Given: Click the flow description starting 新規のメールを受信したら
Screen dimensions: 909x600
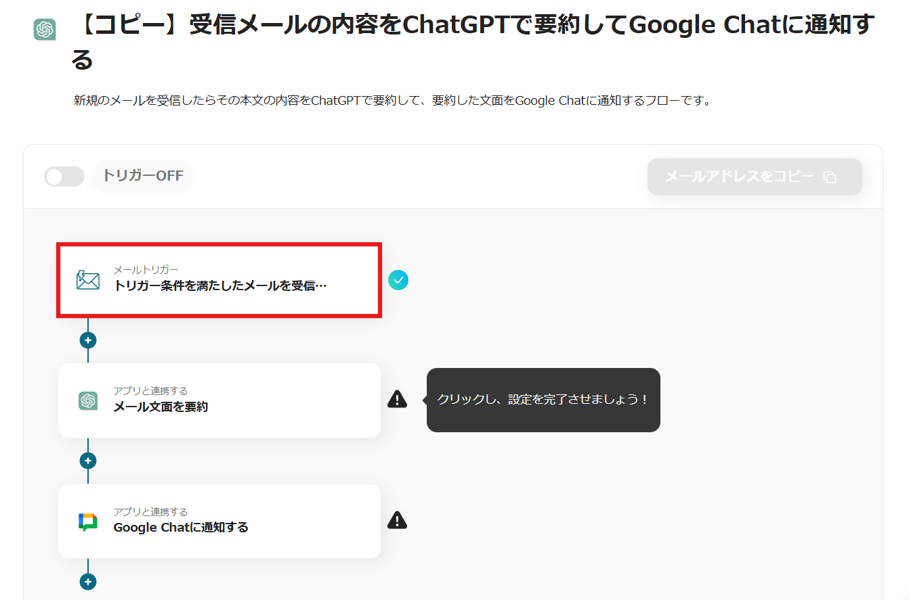Looking at the screenshot, I should click(392, 101).
